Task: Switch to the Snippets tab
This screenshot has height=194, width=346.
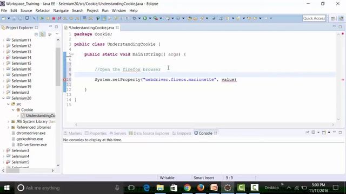Action: pyautogui.click(x=182, y=133)
